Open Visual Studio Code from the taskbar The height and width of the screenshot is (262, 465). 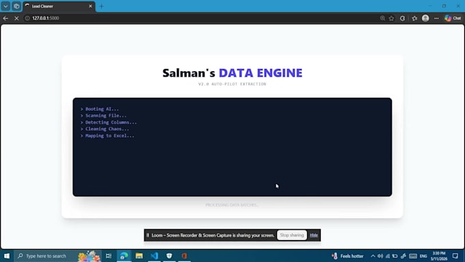pyautogui.click(x=155, y=256)
